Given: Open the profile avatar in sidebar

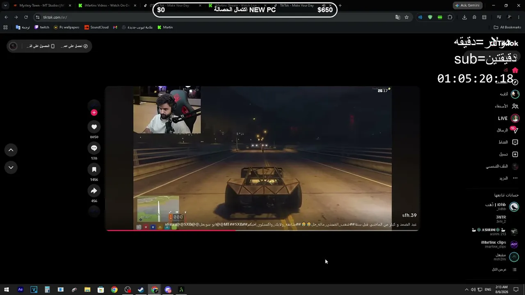Looking at the screenshot, I should coord(515,166).
